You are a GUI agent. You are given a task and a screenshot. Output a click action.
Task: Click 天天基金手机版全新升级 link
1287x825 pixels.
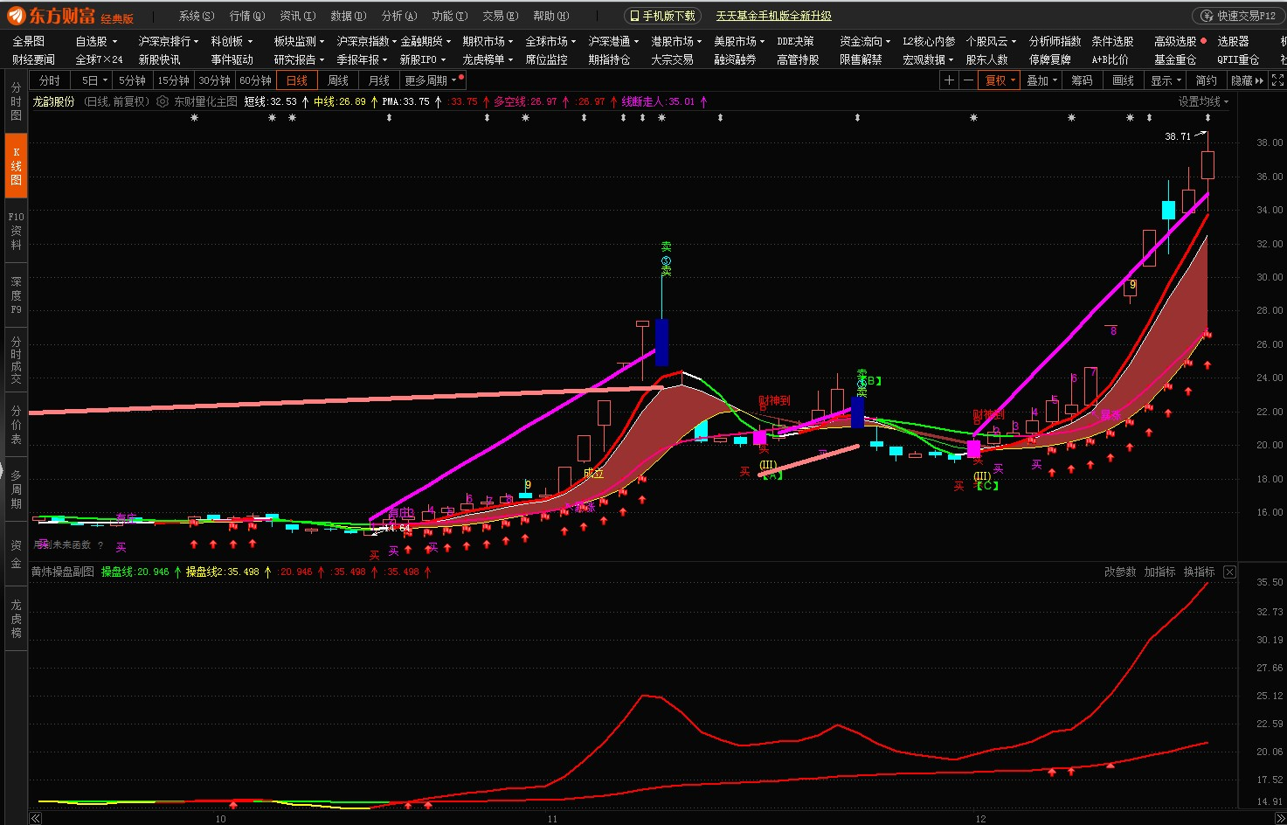click(773, 16)
